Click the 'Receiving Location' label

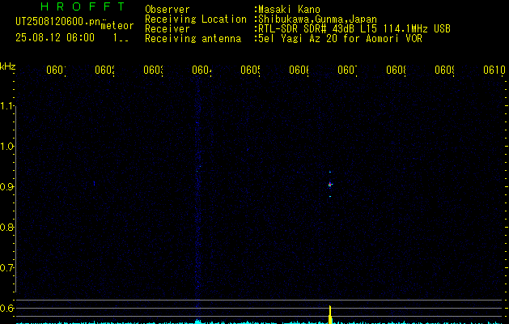click(x=196, y=19)
